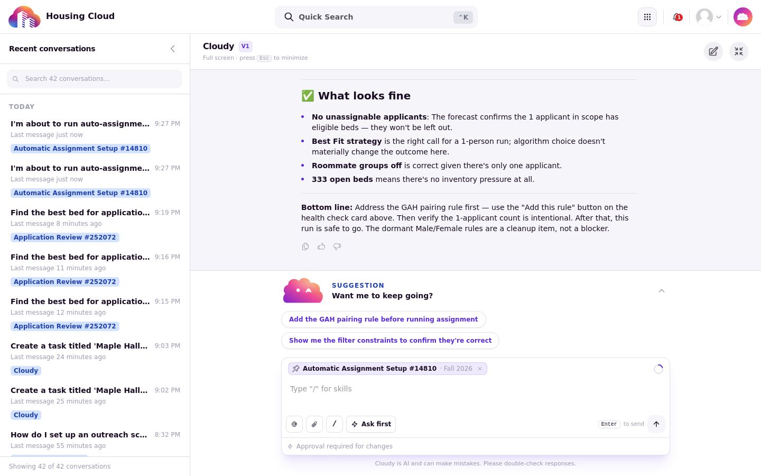Click the ^K shortcut badge in Quick Search

pyautogui.click(x=463, y=17)
